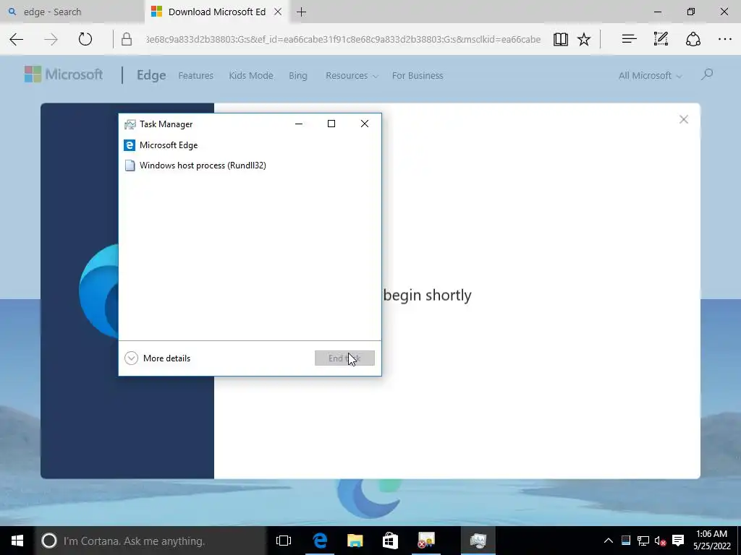Expand More details in Task Manager
Viewport: 741px width, 555px height.
click(157, 358)
